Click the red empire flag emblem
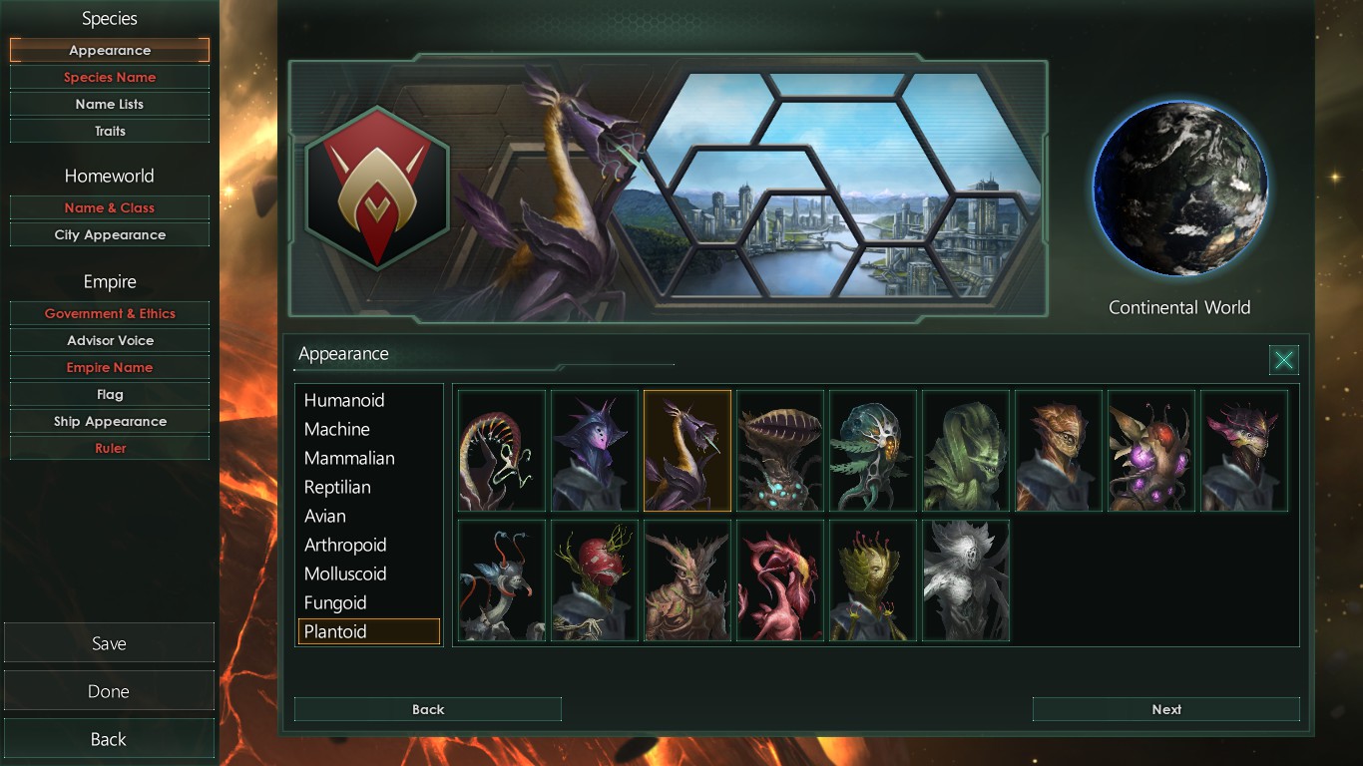The height and width of the screenshot is (766, 1363). click(377, 189)
